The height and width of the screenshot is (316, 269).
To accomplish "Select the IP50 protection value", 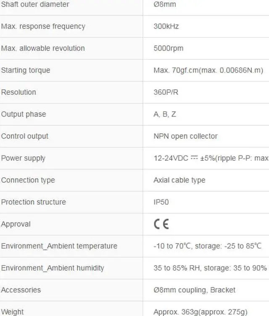I will (x=161, y=202).
